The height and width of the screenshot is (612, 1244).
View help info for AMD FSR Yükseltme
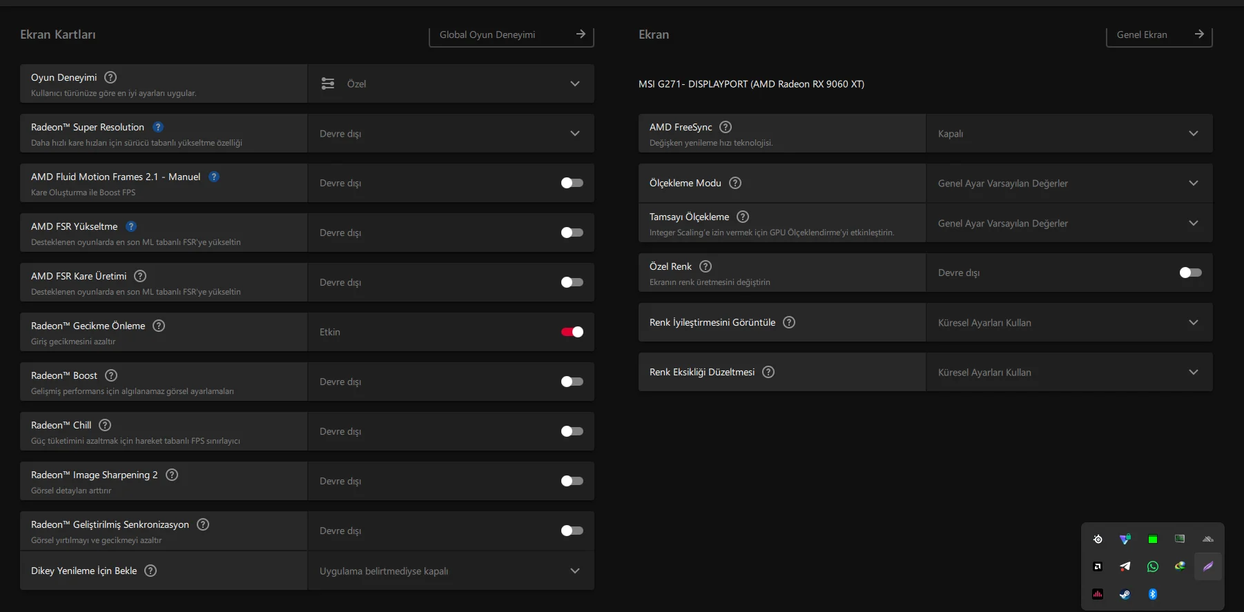131,226
